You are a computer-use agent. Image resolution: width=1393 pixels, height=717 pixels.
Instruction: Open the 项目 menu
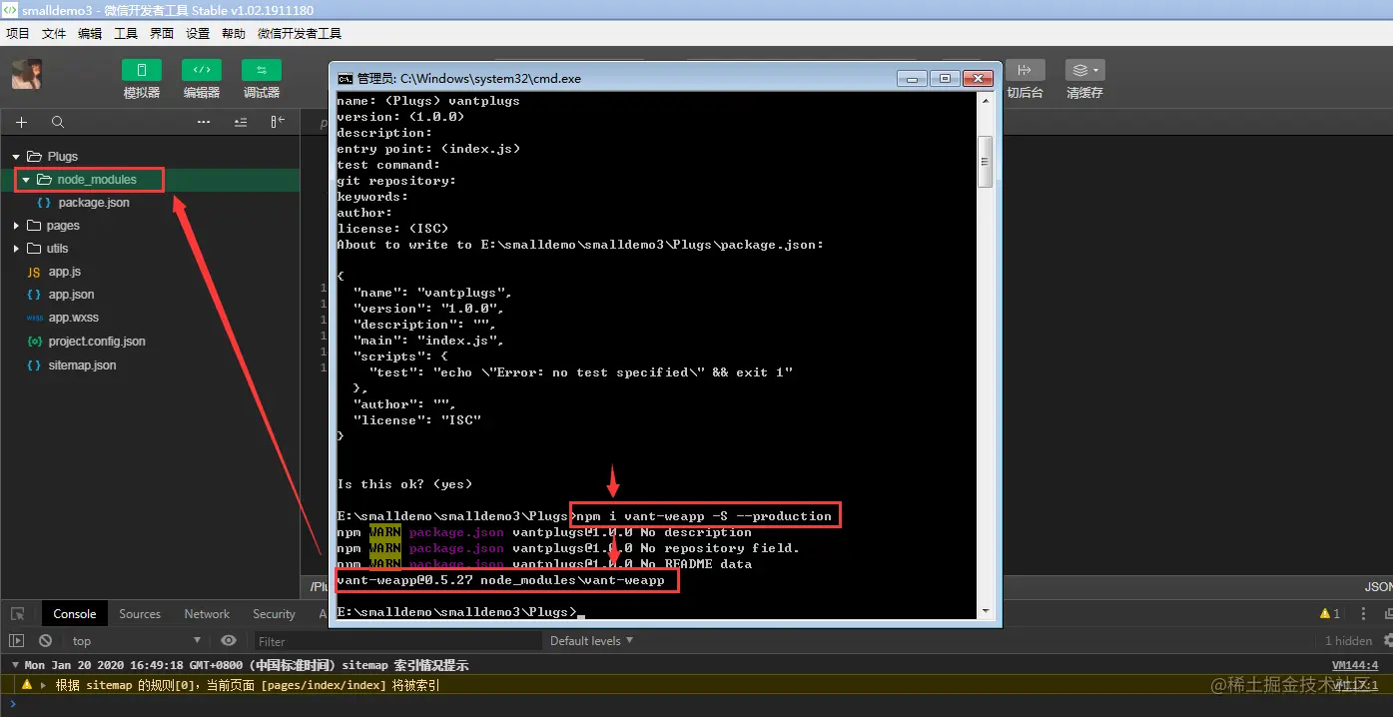pyautogui.click(x=18, y=33)
